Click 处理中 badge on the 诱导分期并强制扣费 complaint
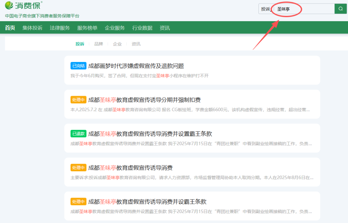Screen dimensions: 348x223 tap(78, 100)
